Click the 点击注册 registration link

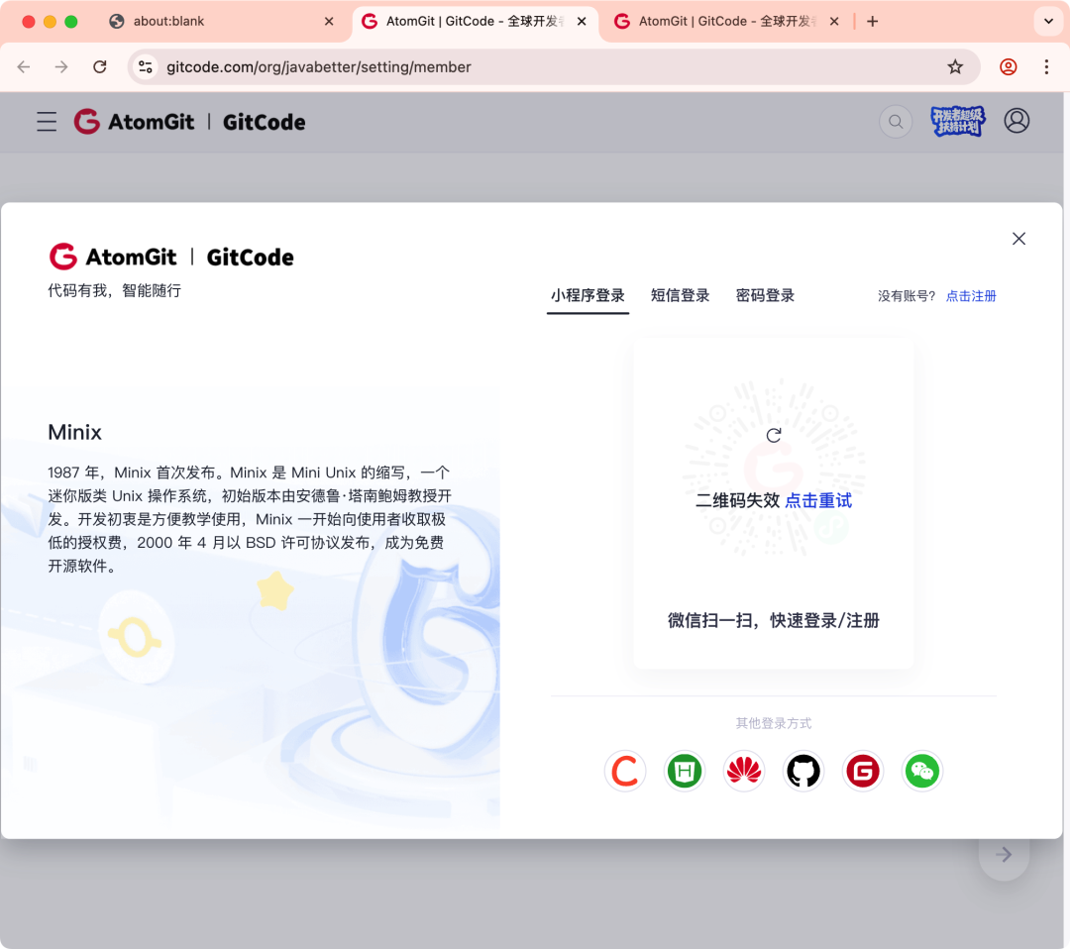[970, 295]
